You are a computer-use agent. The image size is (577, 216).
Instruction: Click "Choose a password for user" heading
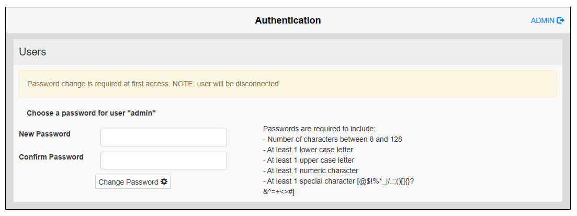coord(92,112)
